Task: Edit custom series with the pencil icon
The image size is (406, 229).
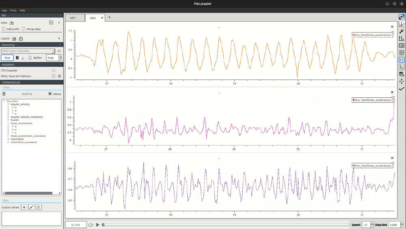Action: [x=31, y=207]
